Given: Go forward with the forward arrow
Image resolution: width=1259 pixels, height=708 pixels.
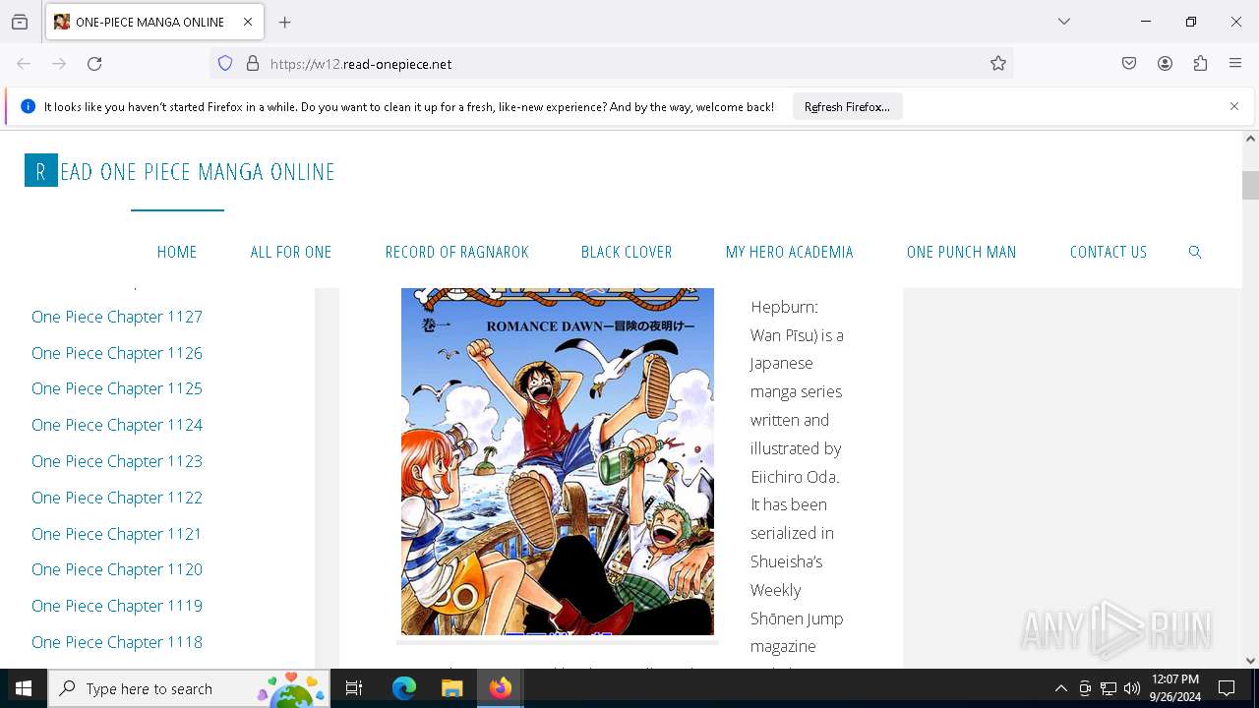Looking at the screenshot, I should pos(59,64).
